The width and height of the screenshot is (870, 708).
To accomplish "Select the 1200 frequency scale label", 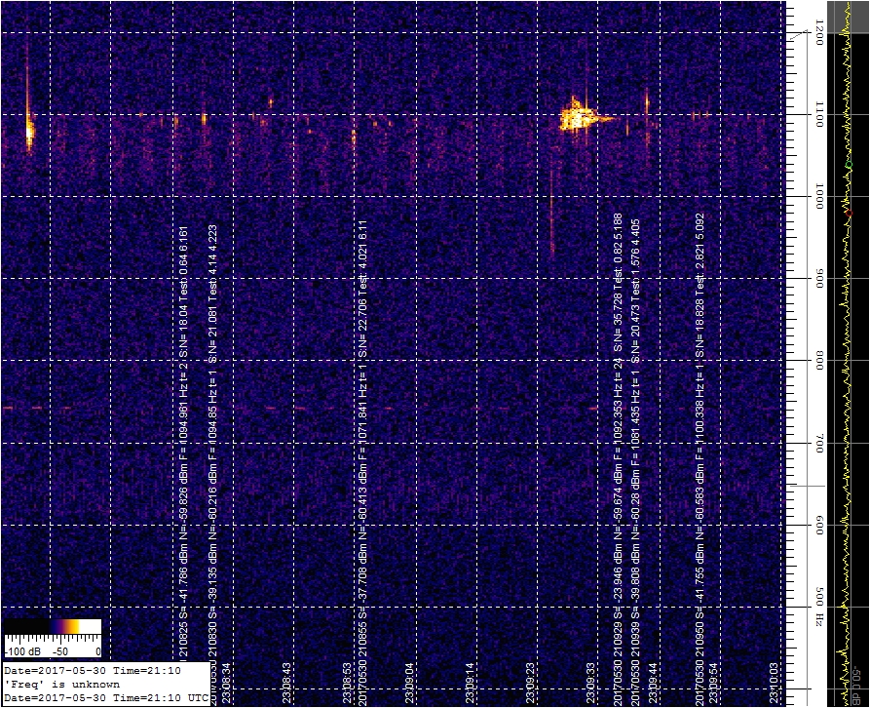I will coord(817,30).
